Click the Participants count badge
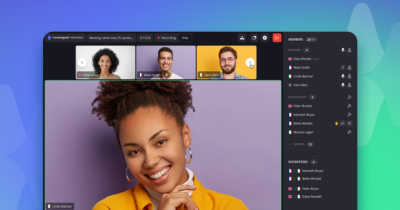Viewport: 400px width, 210px height. pyautogui.click(x=312, y=97)
